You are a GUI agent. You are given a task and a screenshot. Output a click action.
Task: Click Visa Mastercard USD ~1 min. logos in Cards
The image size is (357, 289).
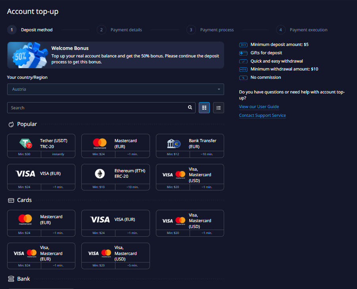coord(174,221)
